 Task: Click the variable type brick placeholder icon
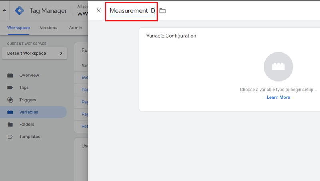[x=278, y=67]
